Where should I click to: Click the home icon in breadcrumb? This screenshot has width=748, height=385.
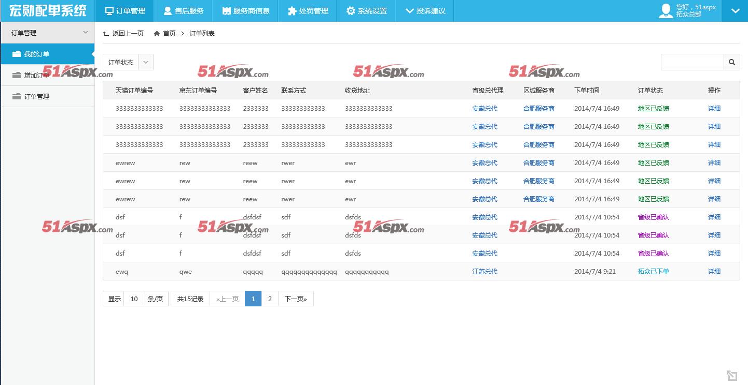pos(157,33)
